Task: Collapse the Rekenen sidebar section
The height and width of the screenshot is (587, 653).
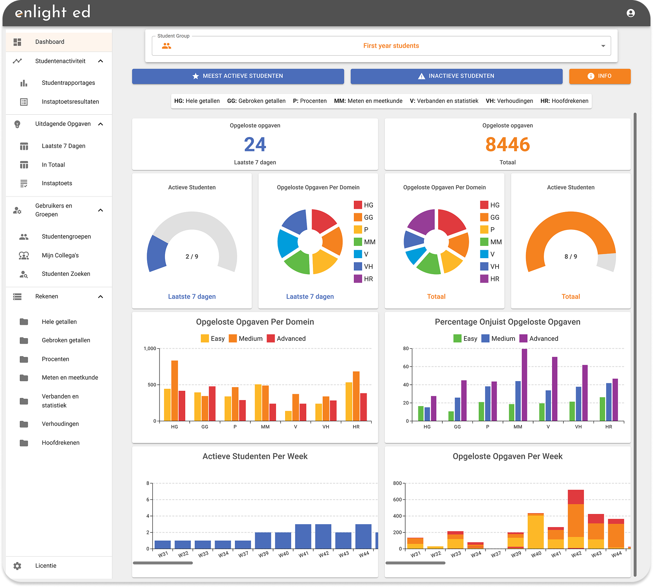Action: 100,297
